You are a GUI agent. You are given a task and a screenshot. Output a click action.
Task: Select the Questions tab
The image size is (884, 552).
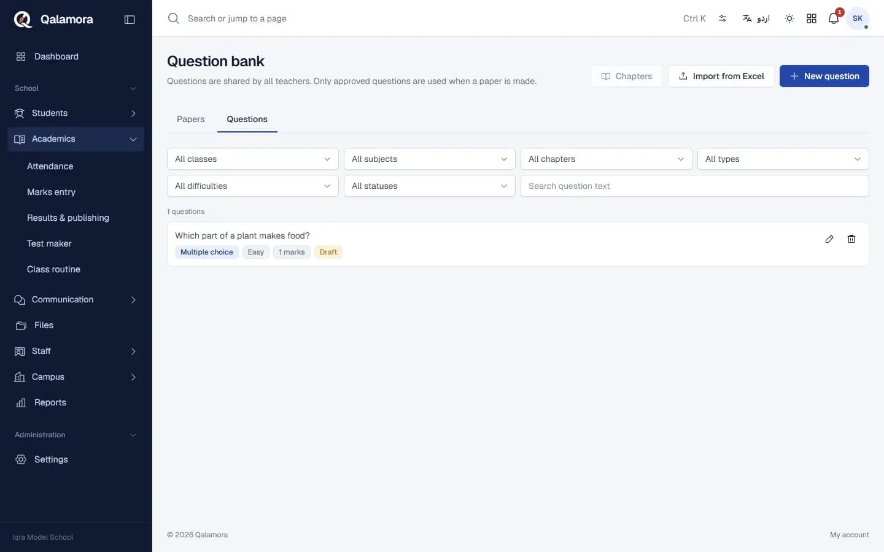pyautogui.click(x=247, y=119)
